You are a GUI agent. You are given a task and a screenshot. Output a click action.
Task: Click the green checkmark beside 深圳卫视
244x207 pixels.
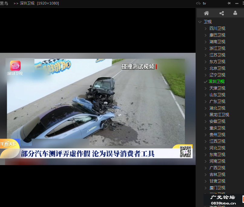(x=205, y=81)
